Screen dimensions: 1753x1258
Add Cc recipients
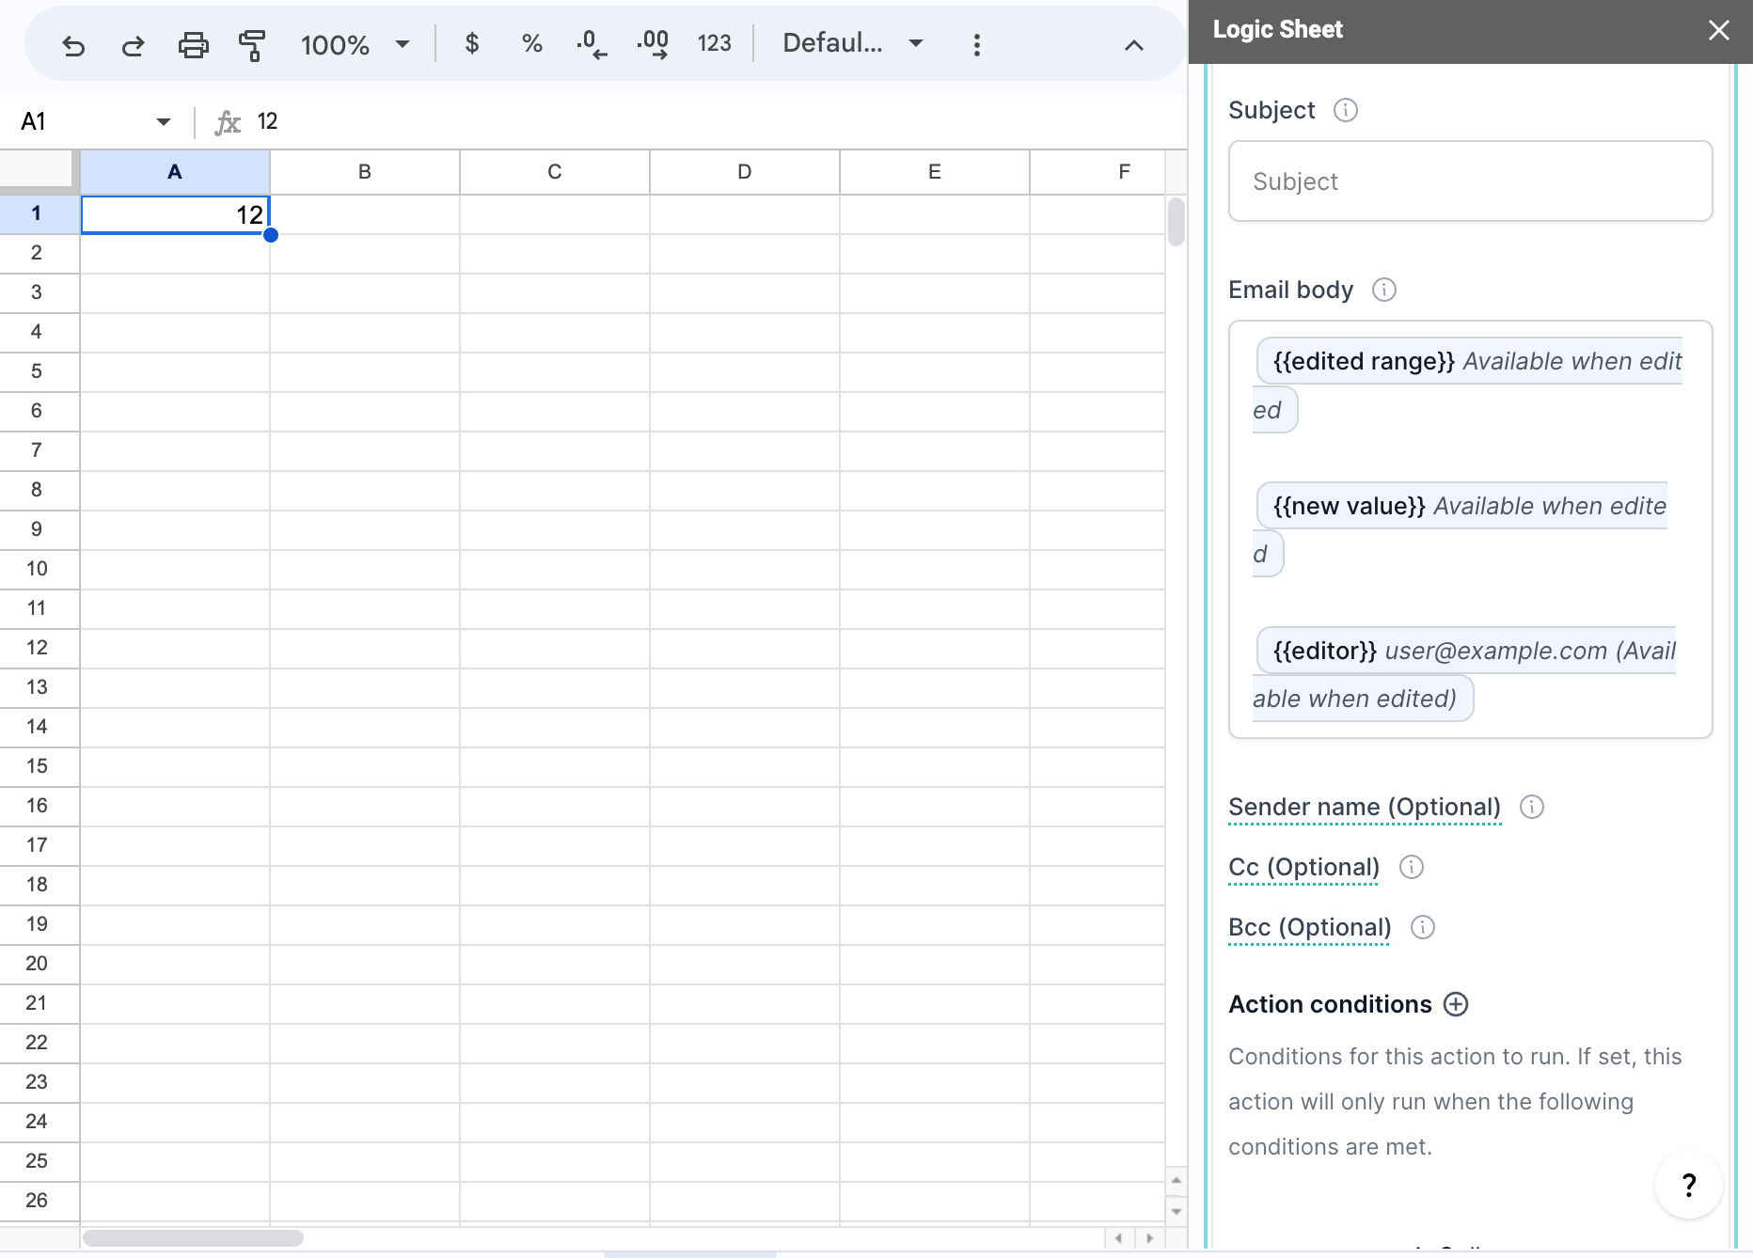[x=1303, y=867]
